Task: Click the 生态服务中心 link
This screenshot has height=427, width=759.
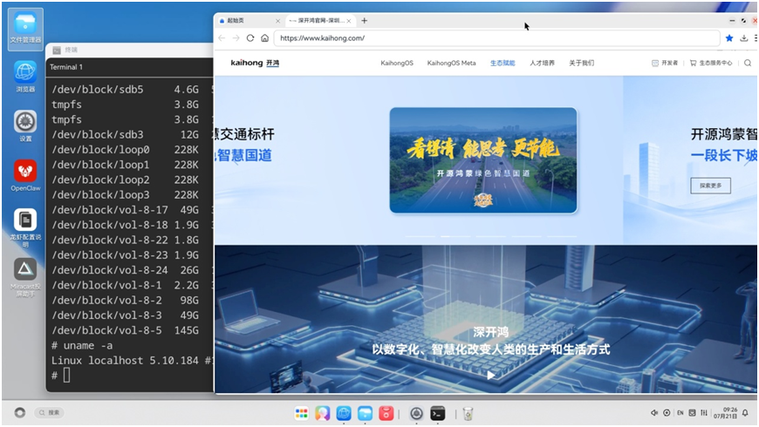Action: click(711, 63)
